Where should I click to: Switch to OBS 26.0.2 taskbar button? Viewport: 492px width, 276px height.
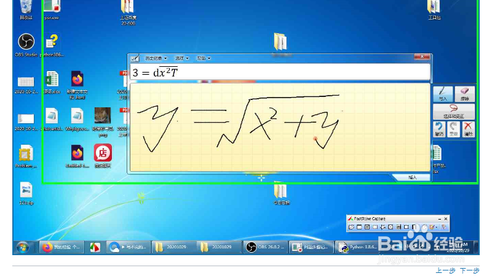click(x=265, y=247)
